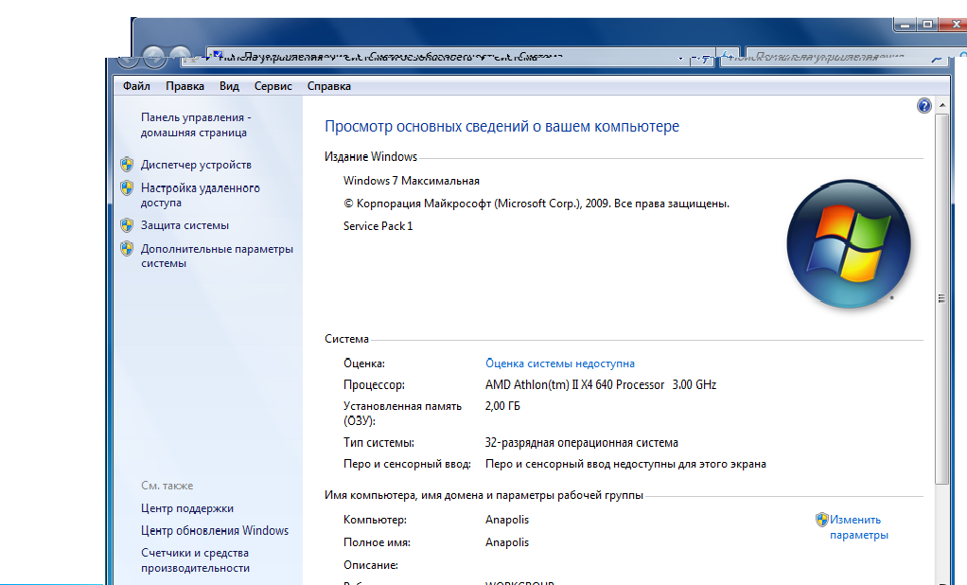Click the Перо и сенсорный ввод недоступны text
Image resolution: width=967 pixels, height=585 pixels.
(625, 464)
